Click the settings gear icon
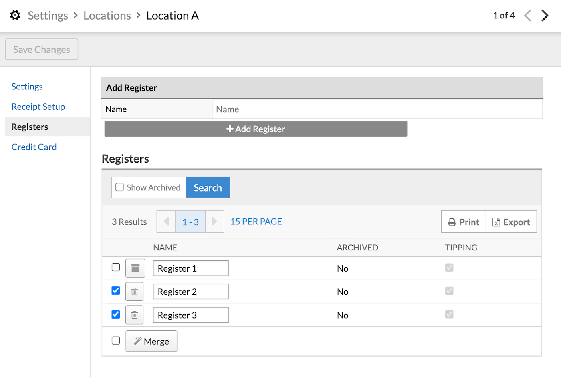The height and width of the screenshot is (377, 561). click(15, 16)
